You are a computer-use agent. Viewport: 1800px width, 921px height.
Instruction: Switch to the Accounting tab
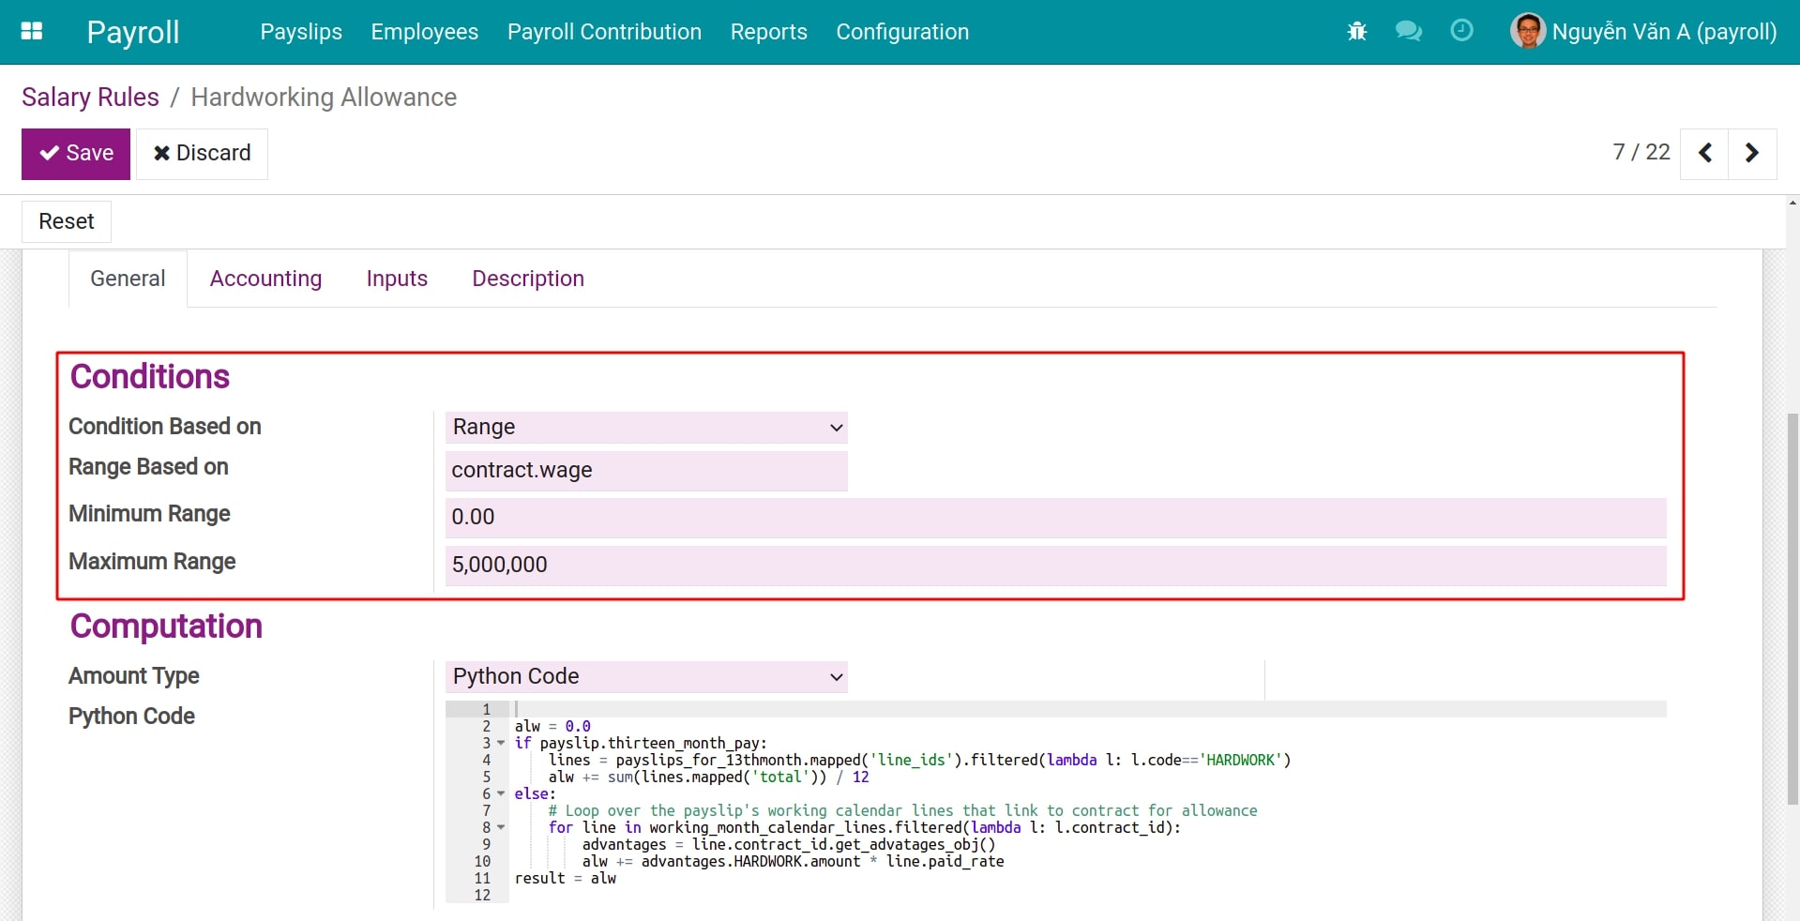pyautogui.click(x=265, y=279)
